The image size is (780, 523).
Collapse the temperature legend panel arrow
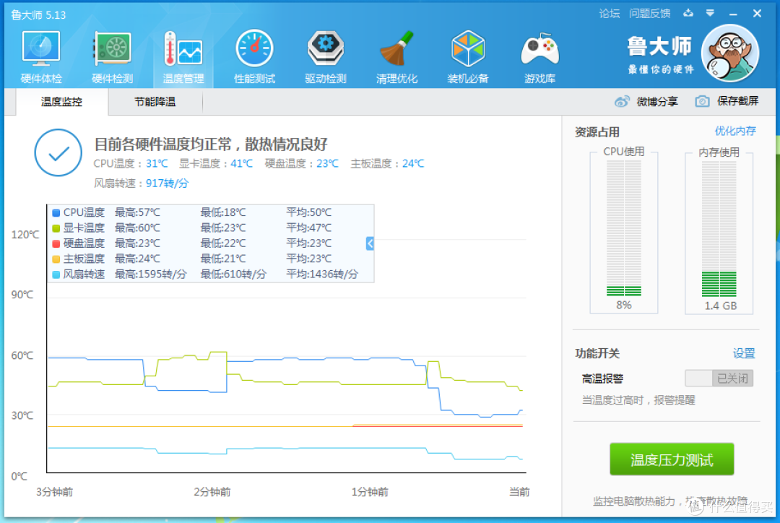point(370,243)
